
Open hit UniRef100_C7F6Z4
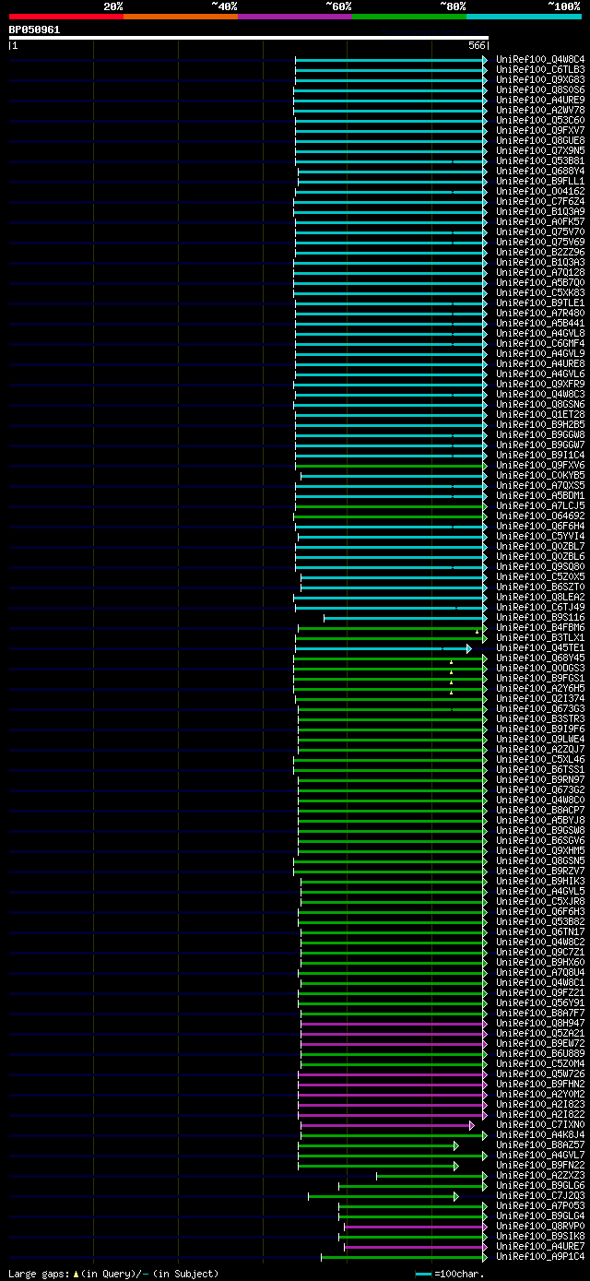(x=540, y=201)
